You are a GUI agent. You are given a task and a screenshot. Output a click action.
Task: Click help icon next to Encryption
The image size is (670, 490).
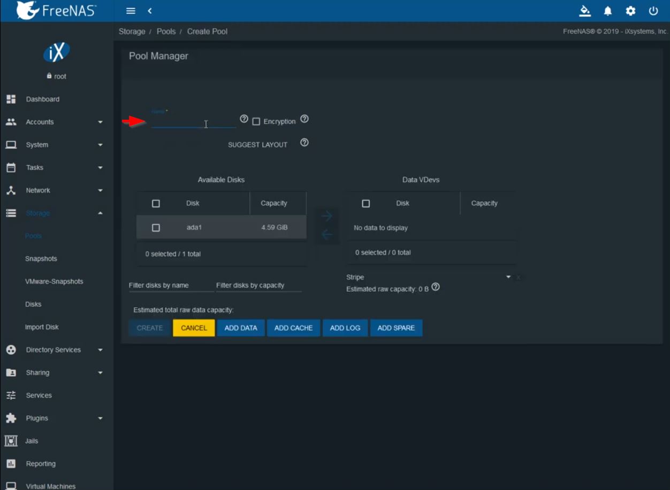[304, 119]
